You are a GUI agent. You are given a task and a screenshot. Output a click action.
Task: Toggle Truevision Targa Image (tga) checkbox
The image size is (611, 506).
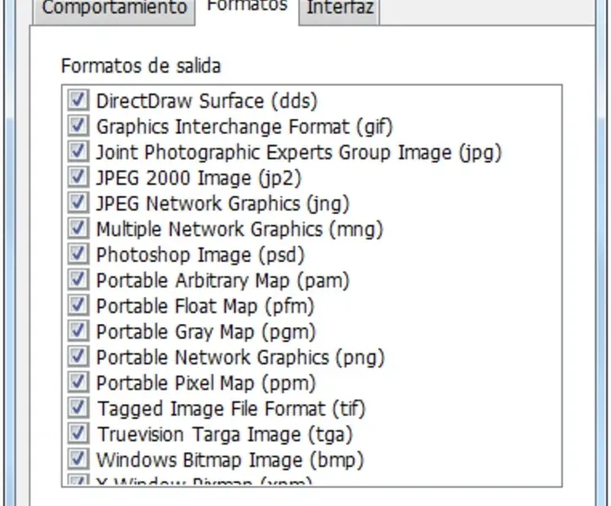[78, 434]
